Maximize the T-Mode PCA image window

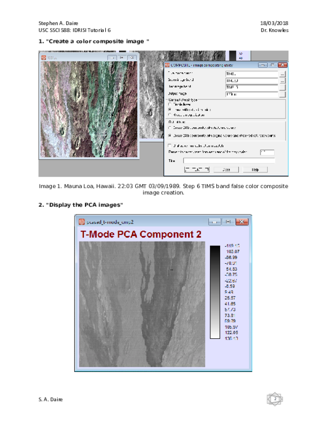coord(228,222)
